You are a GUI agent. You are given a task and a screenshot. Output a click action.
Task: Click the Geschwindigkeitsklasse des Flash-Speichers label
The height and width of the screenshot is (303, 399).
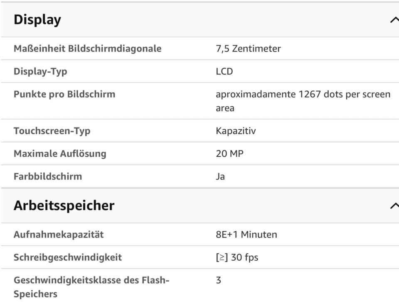(91, 287)
